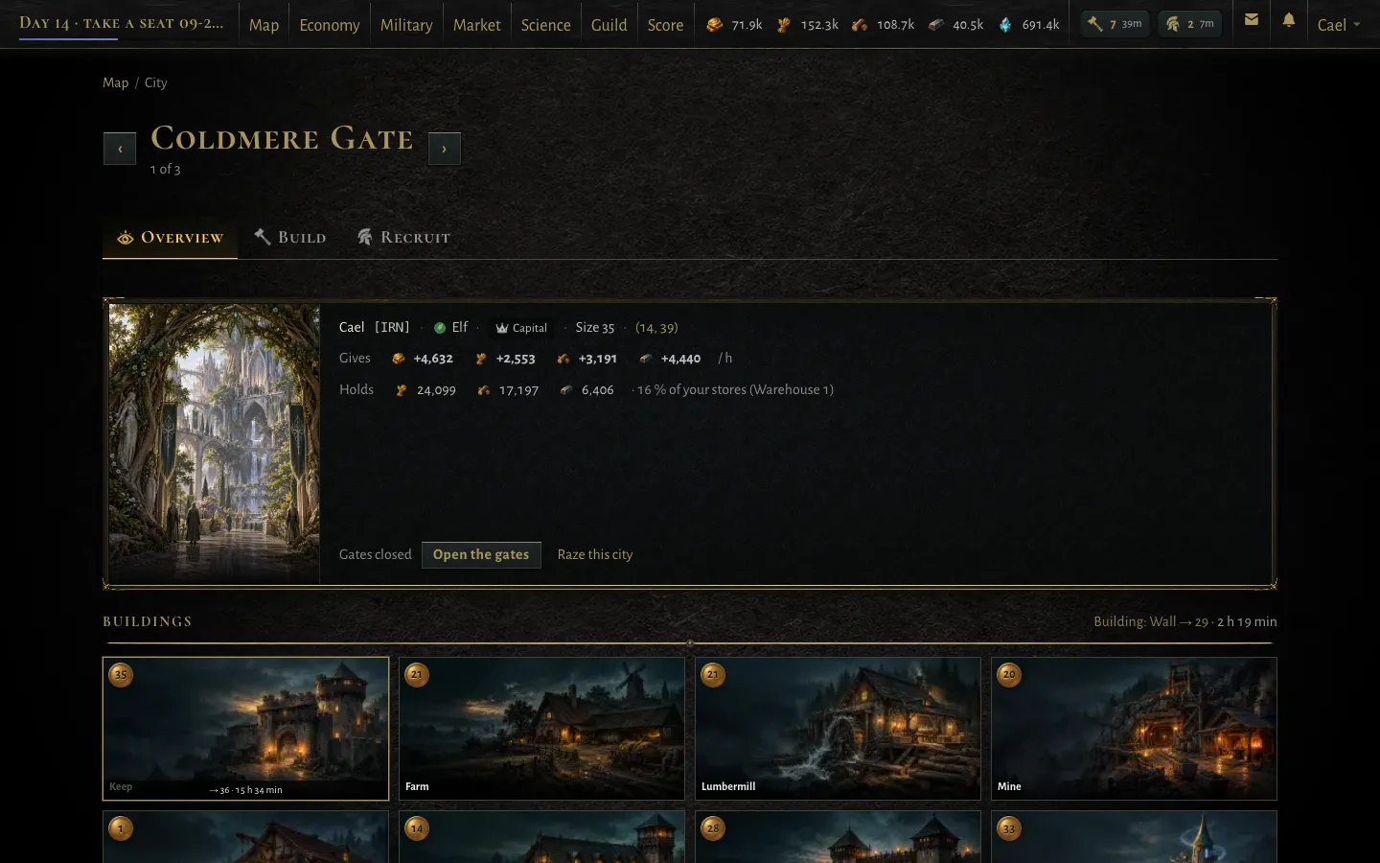
Task: Go to previous city arrow
Action: pyautogui.click(x=120, y=149)
